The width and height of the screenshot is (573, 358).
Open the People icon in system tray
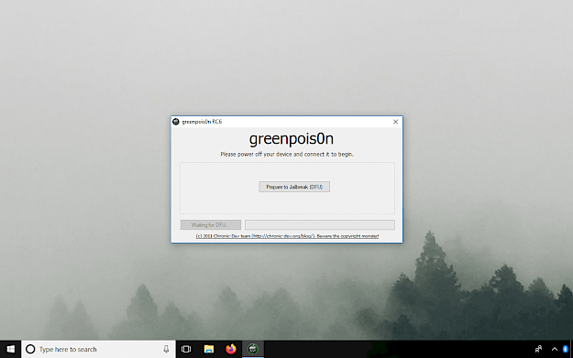pyautogui.click(x=538, y=349)
